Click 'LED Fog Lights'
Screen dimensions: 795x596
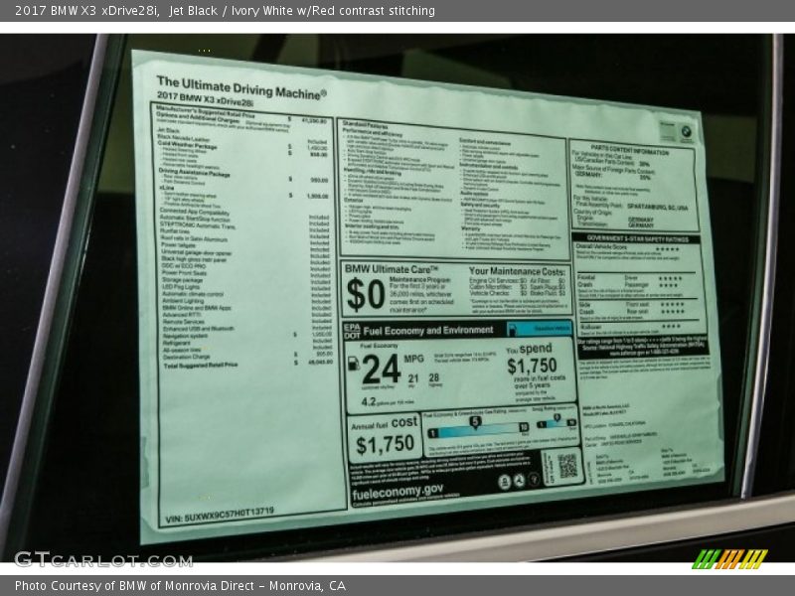[181, 287]
